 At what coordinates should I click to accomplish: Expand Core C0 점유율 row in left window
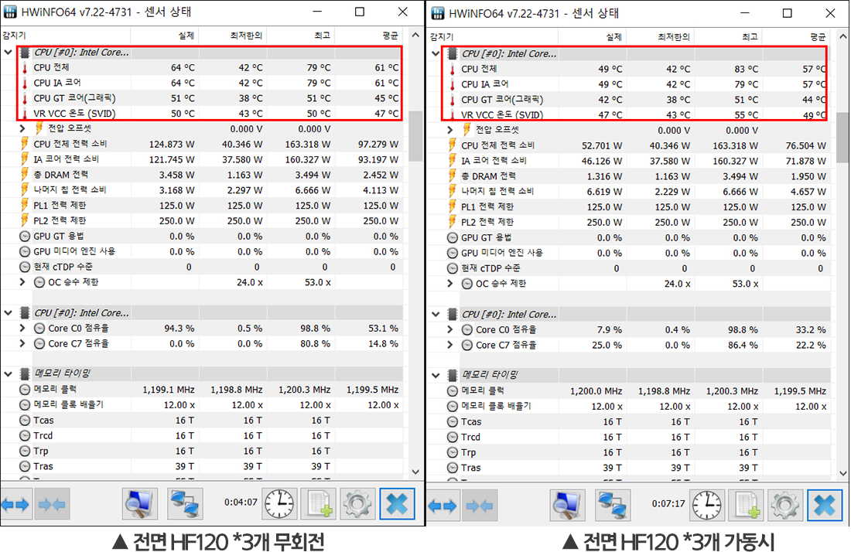point(22,328)
